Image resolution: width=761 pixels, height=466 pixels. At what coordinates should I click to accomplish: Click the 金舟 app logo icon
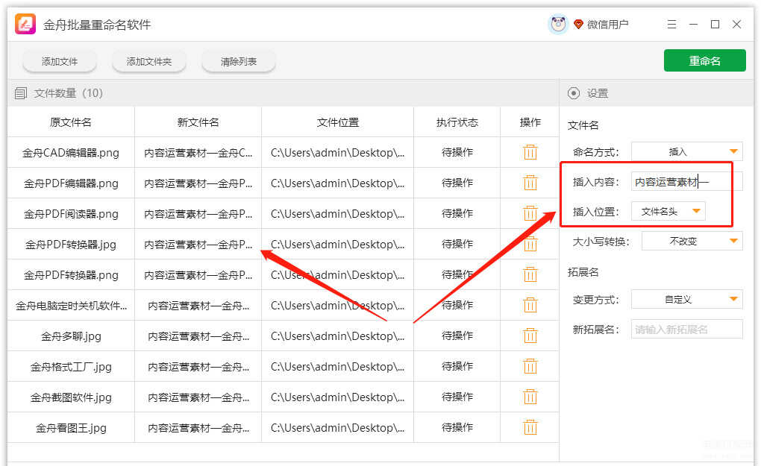coord(26,25)
